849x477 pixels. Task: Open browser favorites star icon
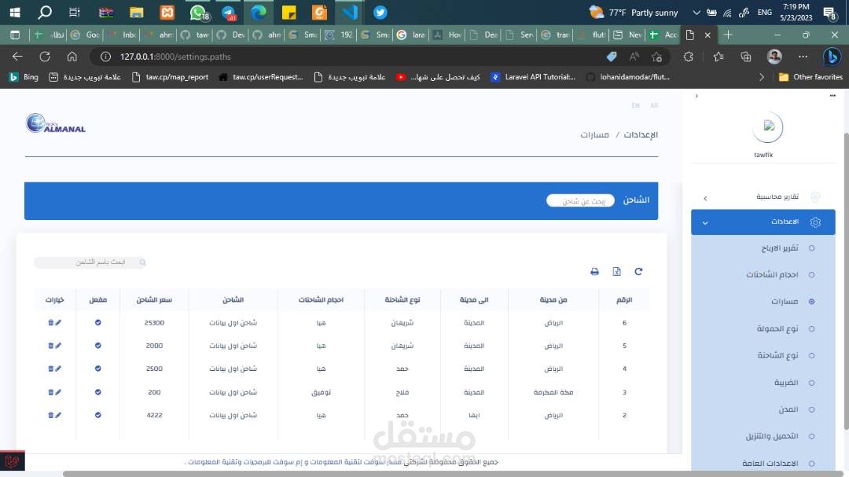click(x=719, y=57)
